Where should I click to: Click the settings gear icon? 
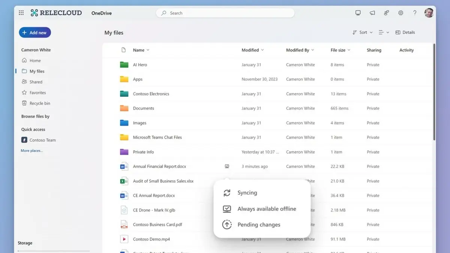(x=400, y=13)
